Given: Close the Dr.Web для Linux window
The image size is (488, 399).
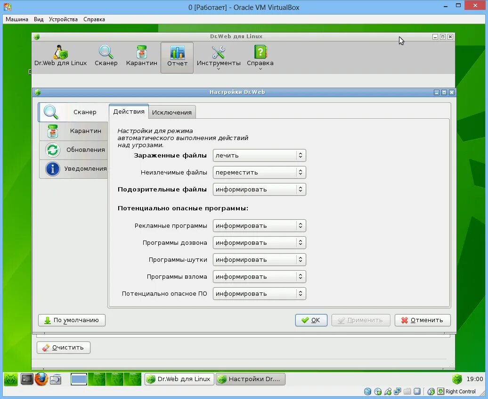Looking at the screenshot, I should point(450,37).
